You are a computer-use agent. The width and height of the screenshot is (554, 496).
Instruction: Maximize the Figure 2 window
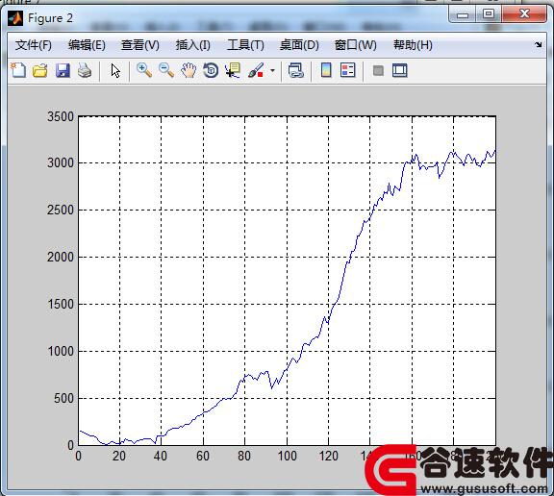click(489, 14)
